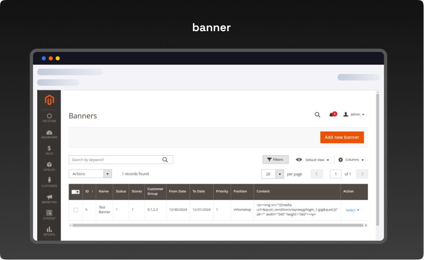Open the admin account menu

coord(354,115)
